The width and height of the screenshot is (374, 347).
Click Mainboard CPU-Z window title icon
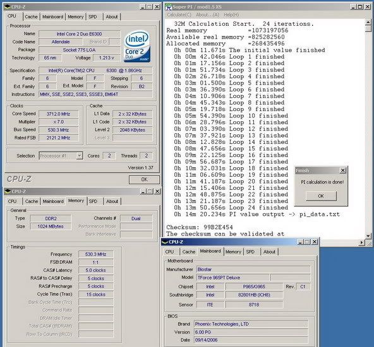coord(165,242)
